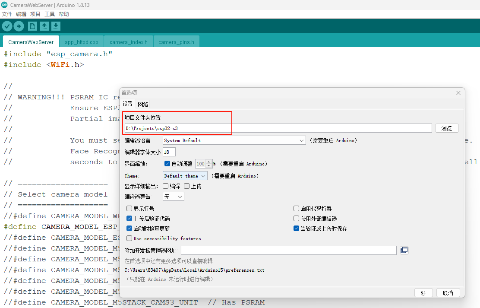Enable verbose output for compile
This screenshot has width=480, height=308.
[x=166, y=186]
